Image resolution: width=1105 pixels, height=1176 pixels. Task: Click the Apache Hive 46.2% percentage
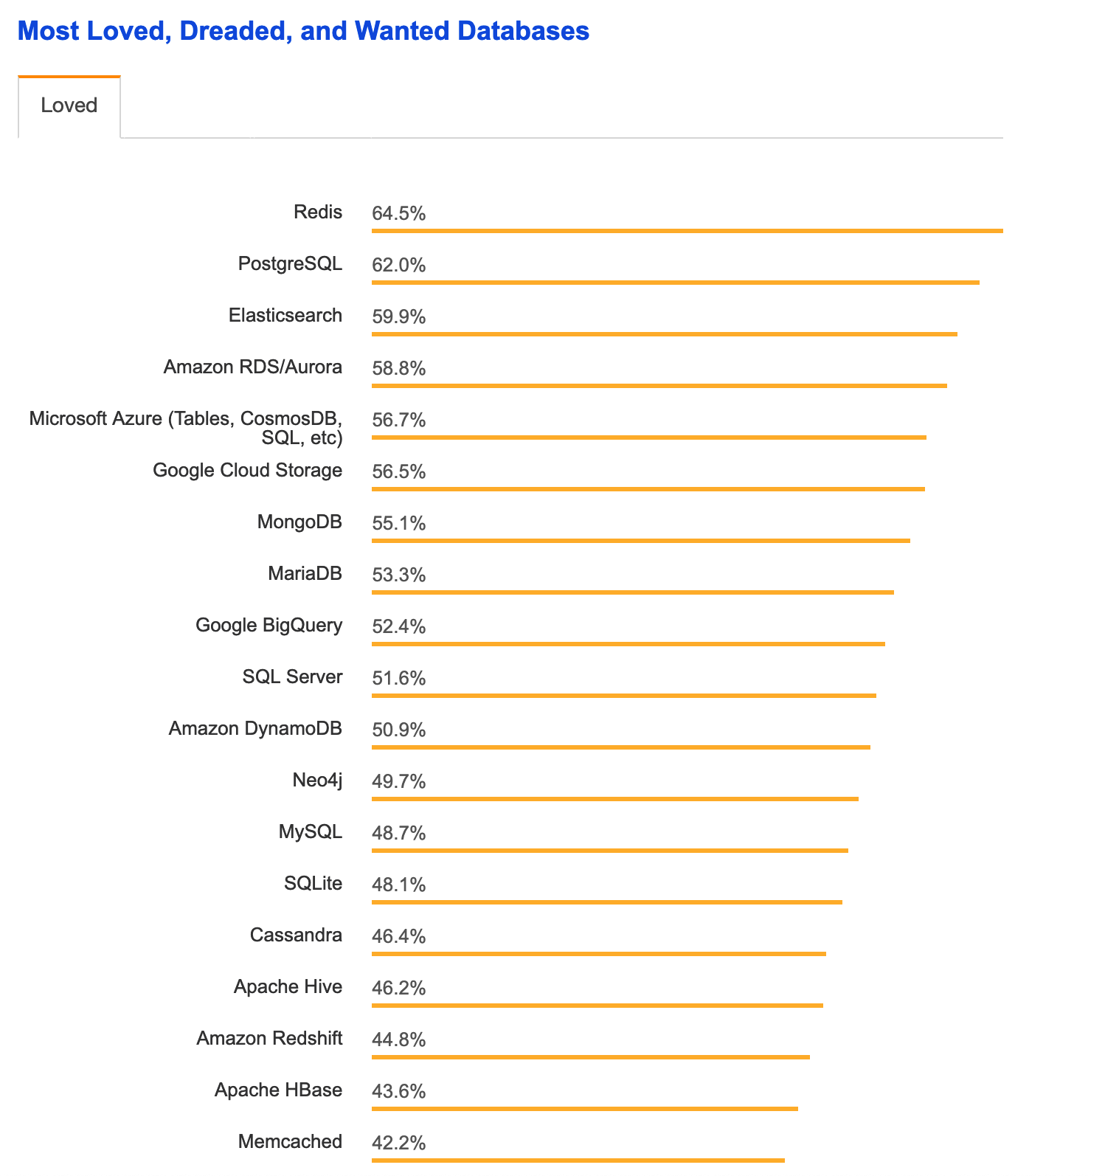399,989
